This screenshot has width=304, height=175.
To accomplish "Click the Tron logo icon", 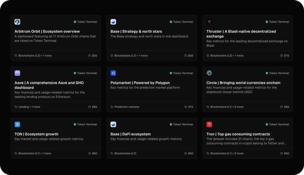I will (209, 125).
